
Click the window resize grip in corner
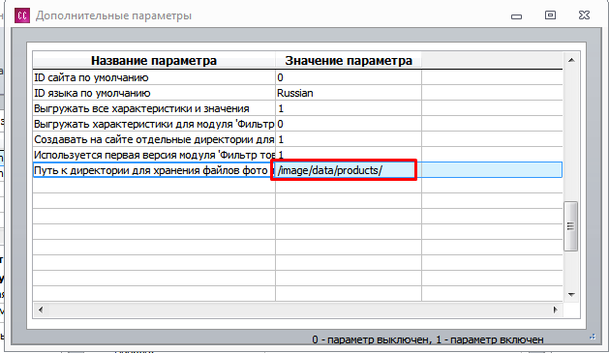tap(593, 337)
